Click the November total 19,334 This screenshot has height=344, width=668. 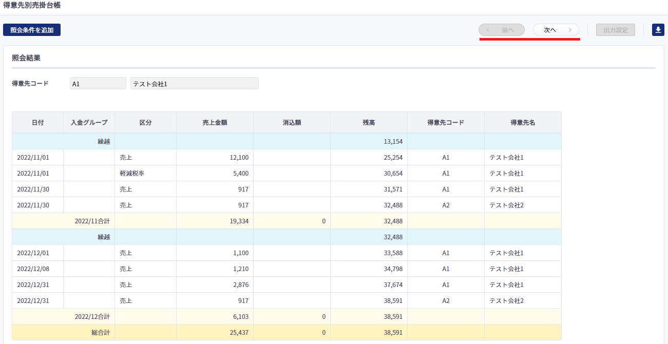pos(239,221)
